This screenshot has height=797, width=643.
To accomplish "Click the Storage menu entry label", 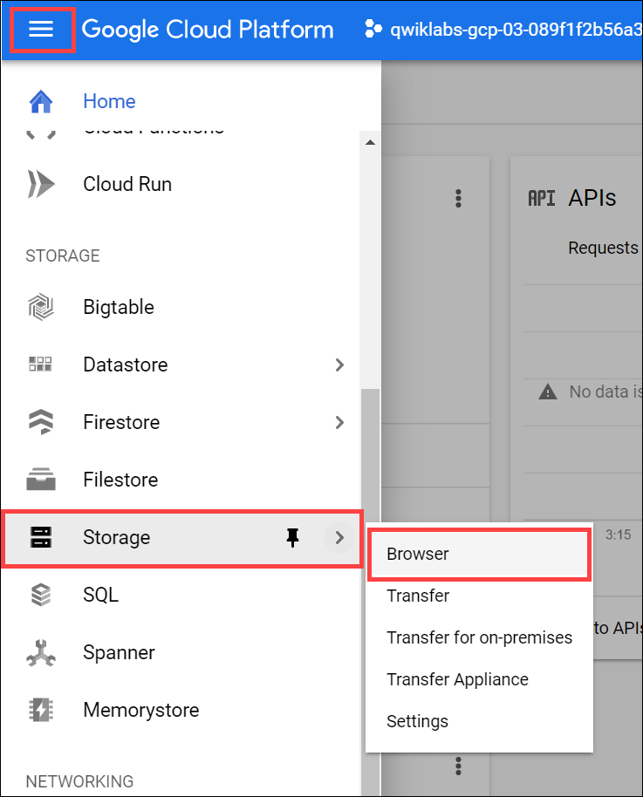I will point(117,537).
